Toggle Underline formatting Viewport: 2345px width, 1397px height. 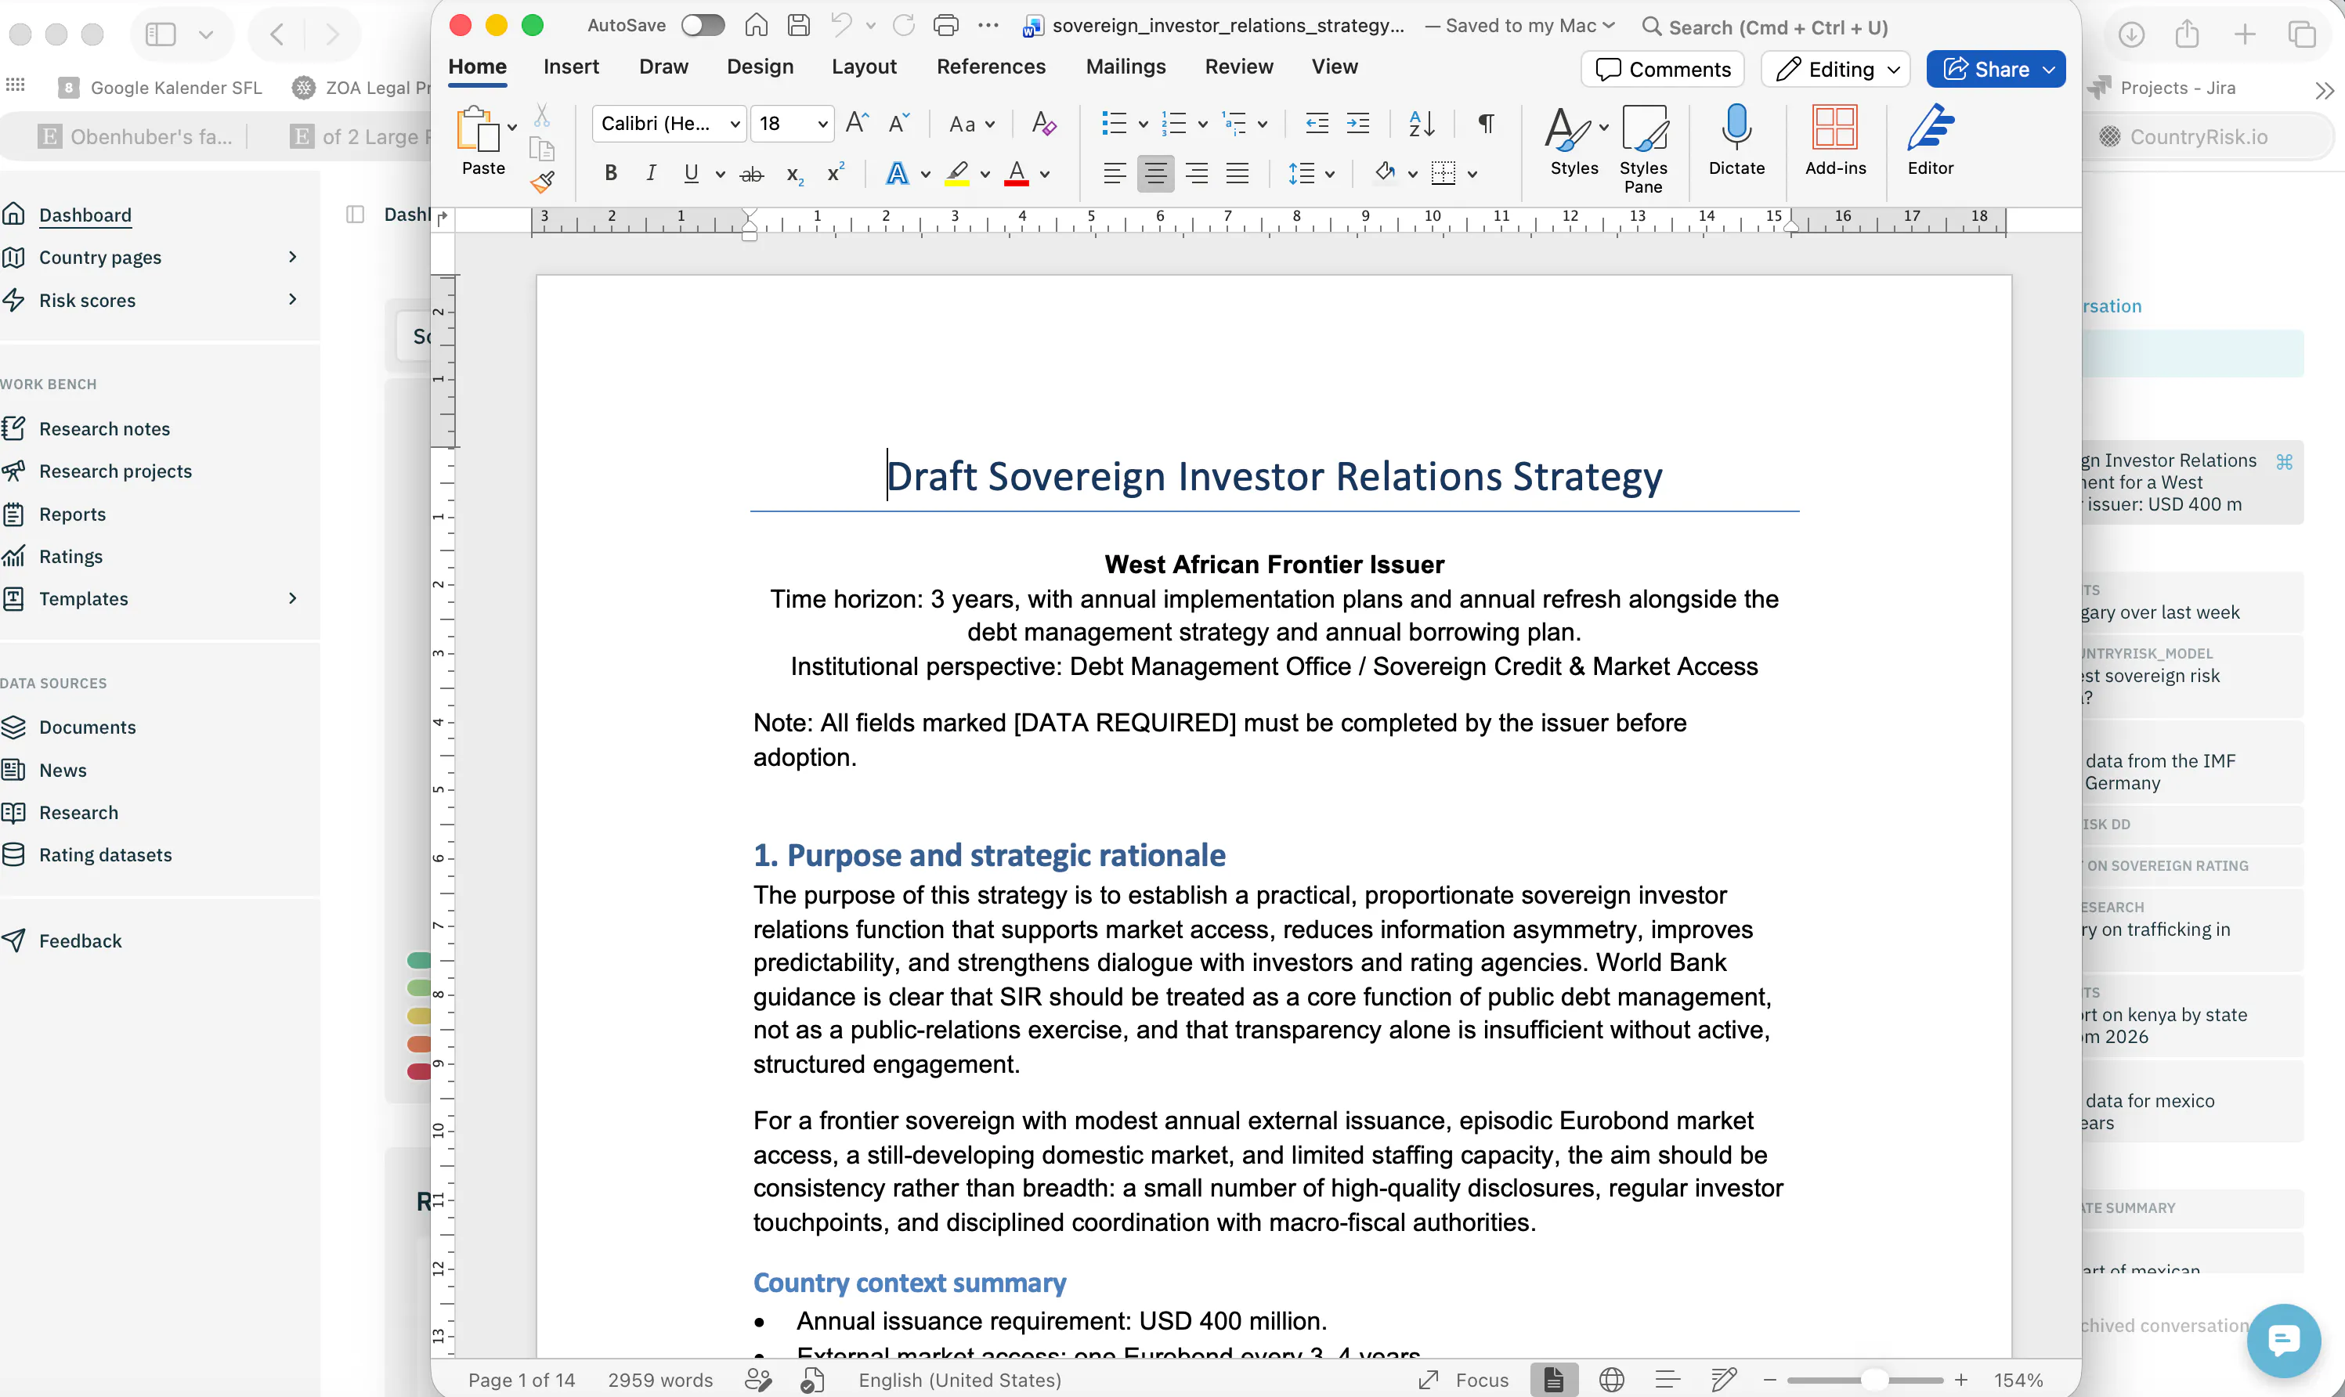pos(691,173)
